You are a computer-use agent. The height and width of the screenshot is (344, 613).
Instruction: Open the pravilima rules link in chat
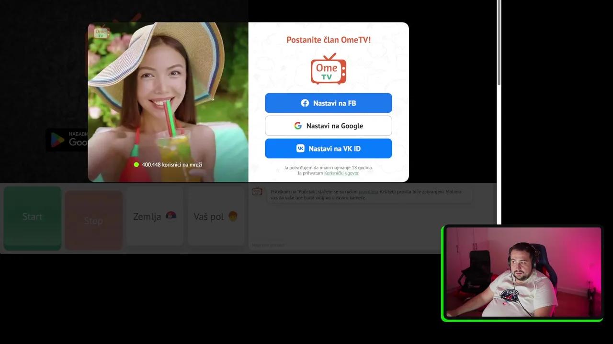(x=368, y=192)
